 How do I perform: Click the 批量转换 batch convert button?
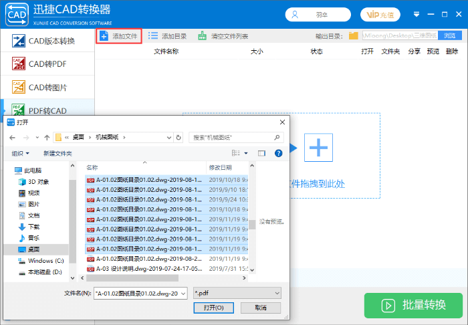413,306
